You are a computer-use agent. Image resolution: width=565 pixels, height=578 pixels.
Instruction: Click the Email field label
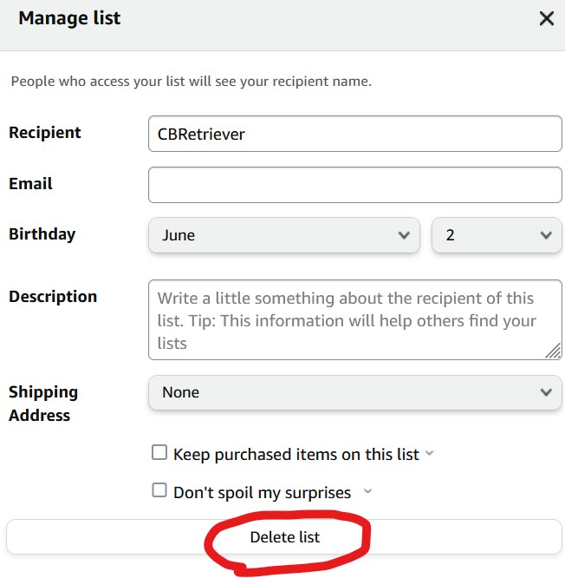30,184
